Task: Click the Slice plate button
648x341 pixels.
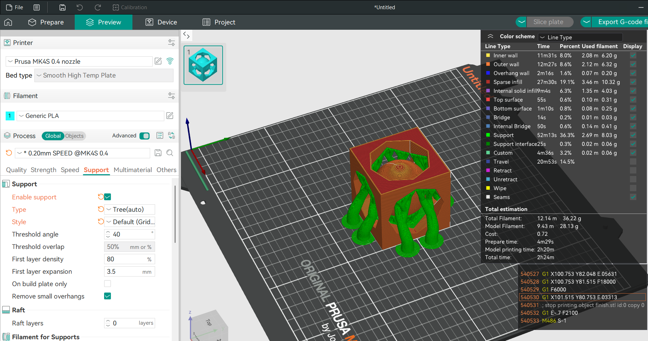Action: click(x=550, y=22)
